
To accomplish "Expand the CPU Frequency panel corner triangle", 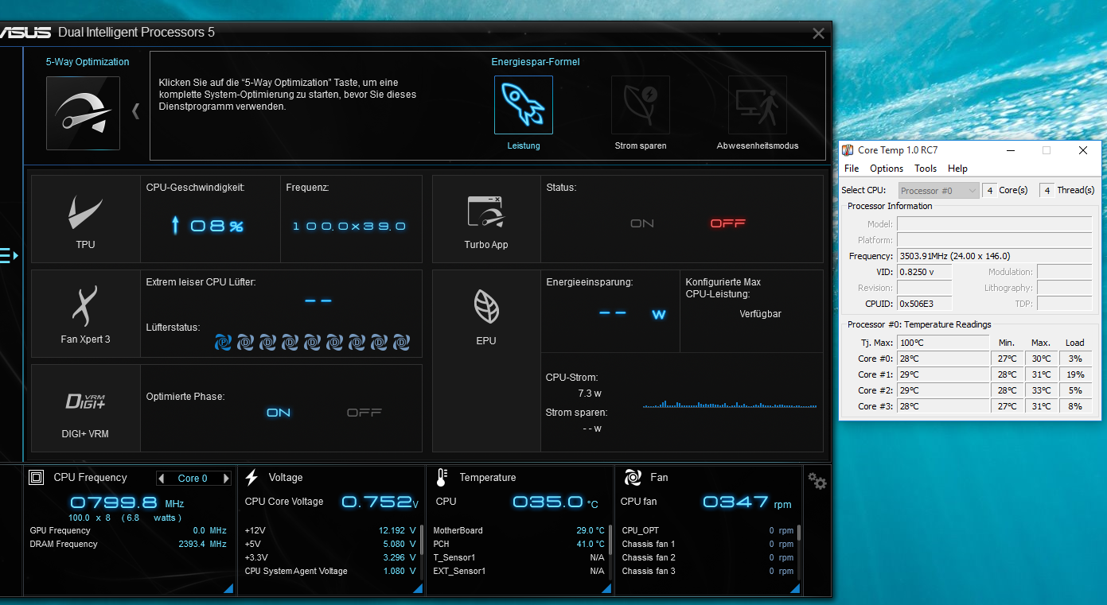I will click(228, 588).
